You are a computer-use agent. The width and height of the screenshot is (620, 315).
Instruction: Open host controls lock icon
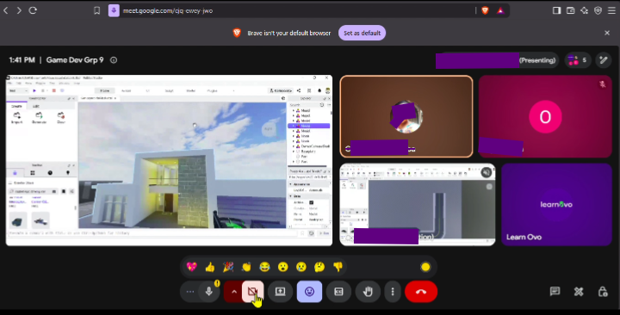pos(603,292)
